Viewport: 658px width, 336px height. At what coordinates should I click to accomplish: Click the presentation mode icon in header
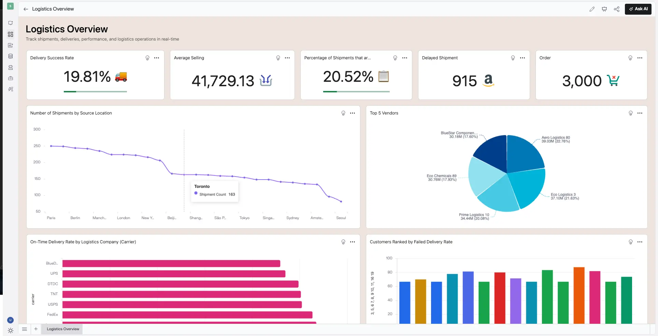tap(604, 9)
